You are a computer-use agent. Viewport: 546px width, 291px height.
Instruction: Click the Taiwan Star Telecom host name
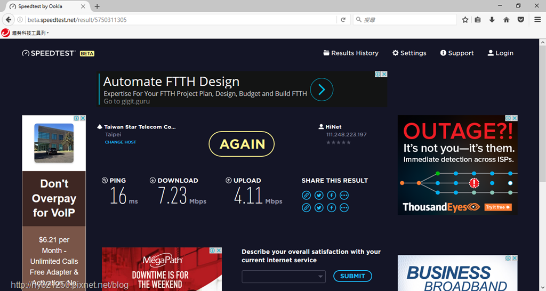140,127
